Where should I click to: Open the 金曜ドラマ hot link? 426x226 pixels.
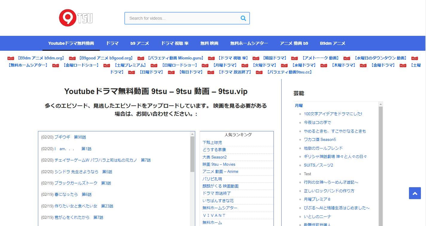click(383, 65)
